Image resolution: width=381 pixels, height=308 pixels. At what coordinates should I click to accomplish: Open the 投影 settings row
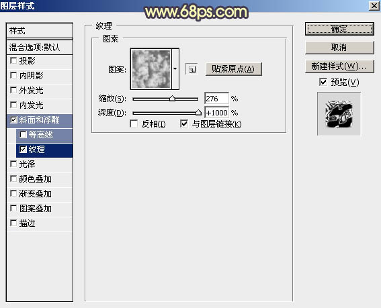click(40, 60)
